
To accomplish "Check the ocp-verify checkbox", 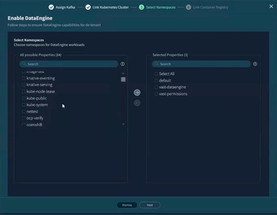I will 24,118.
